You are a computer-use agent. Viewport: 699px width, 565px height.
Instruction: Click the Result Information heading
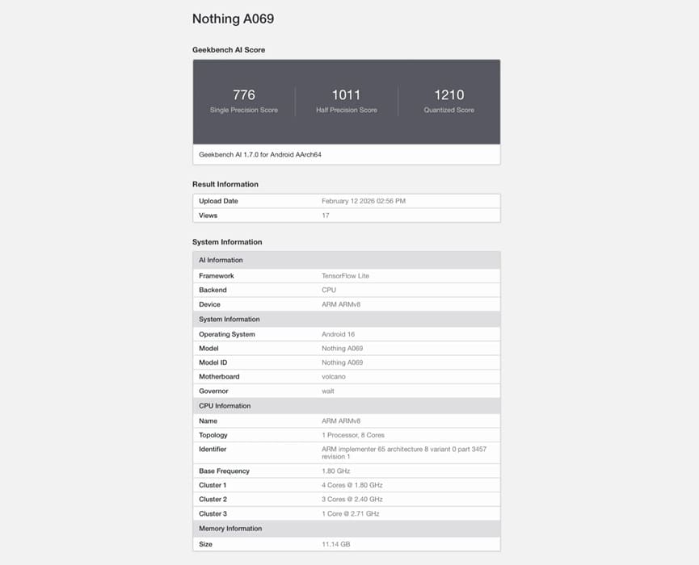pos(225,183)
